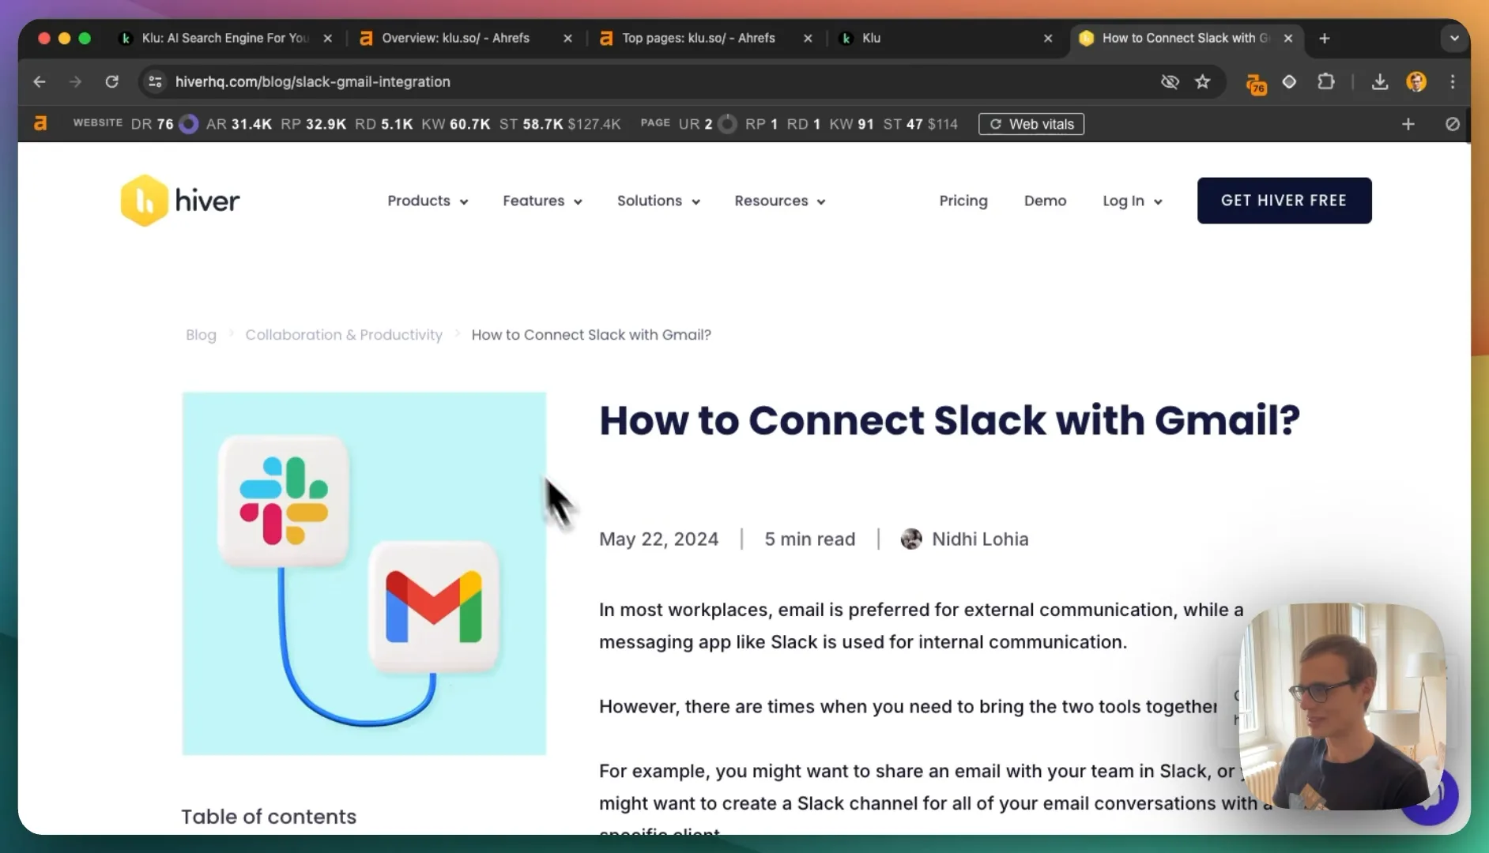1489x853 pixels.
Task: Click the KW 60.7K website metric
Action: coord(456,124)
